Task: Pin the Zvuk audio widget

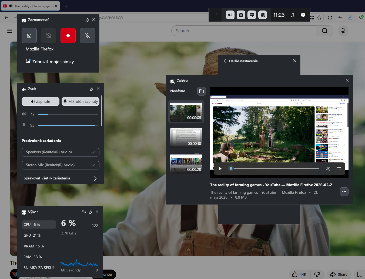Action: point(92,89)
